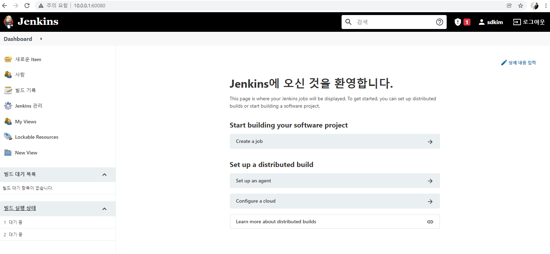Click the chain link icon in Learn more

pos(430,222)
